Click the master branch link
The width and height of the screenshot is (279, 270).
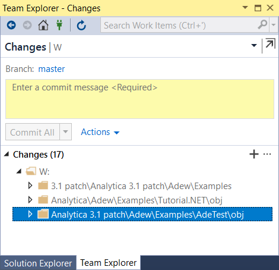[52, 69]
